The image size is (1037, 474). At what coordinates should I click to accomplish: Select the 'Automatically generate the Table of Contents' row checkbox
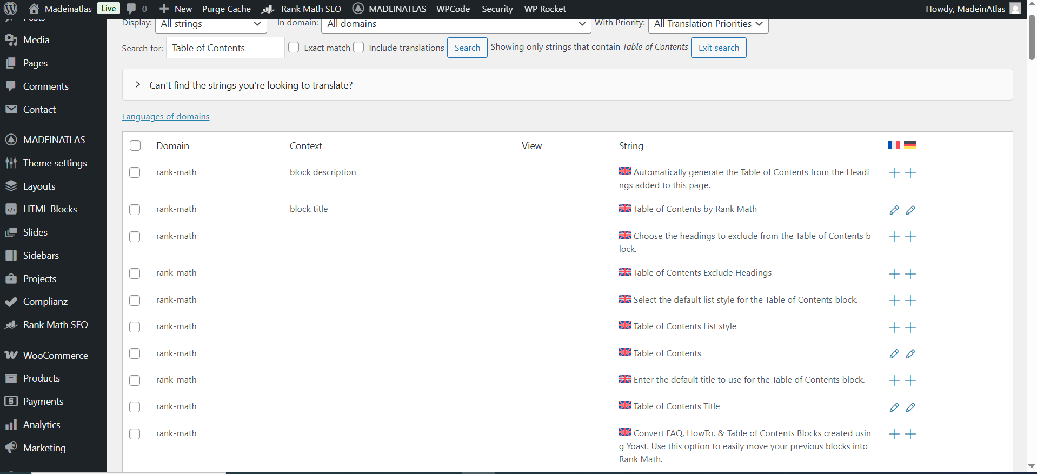[135, 172]
